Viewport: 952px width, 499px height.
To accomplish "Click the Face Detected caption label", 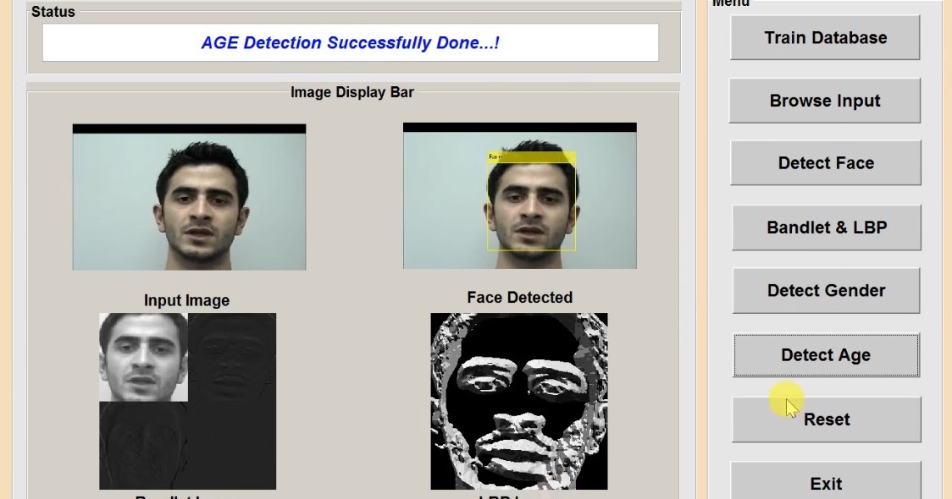I will 519,297.
